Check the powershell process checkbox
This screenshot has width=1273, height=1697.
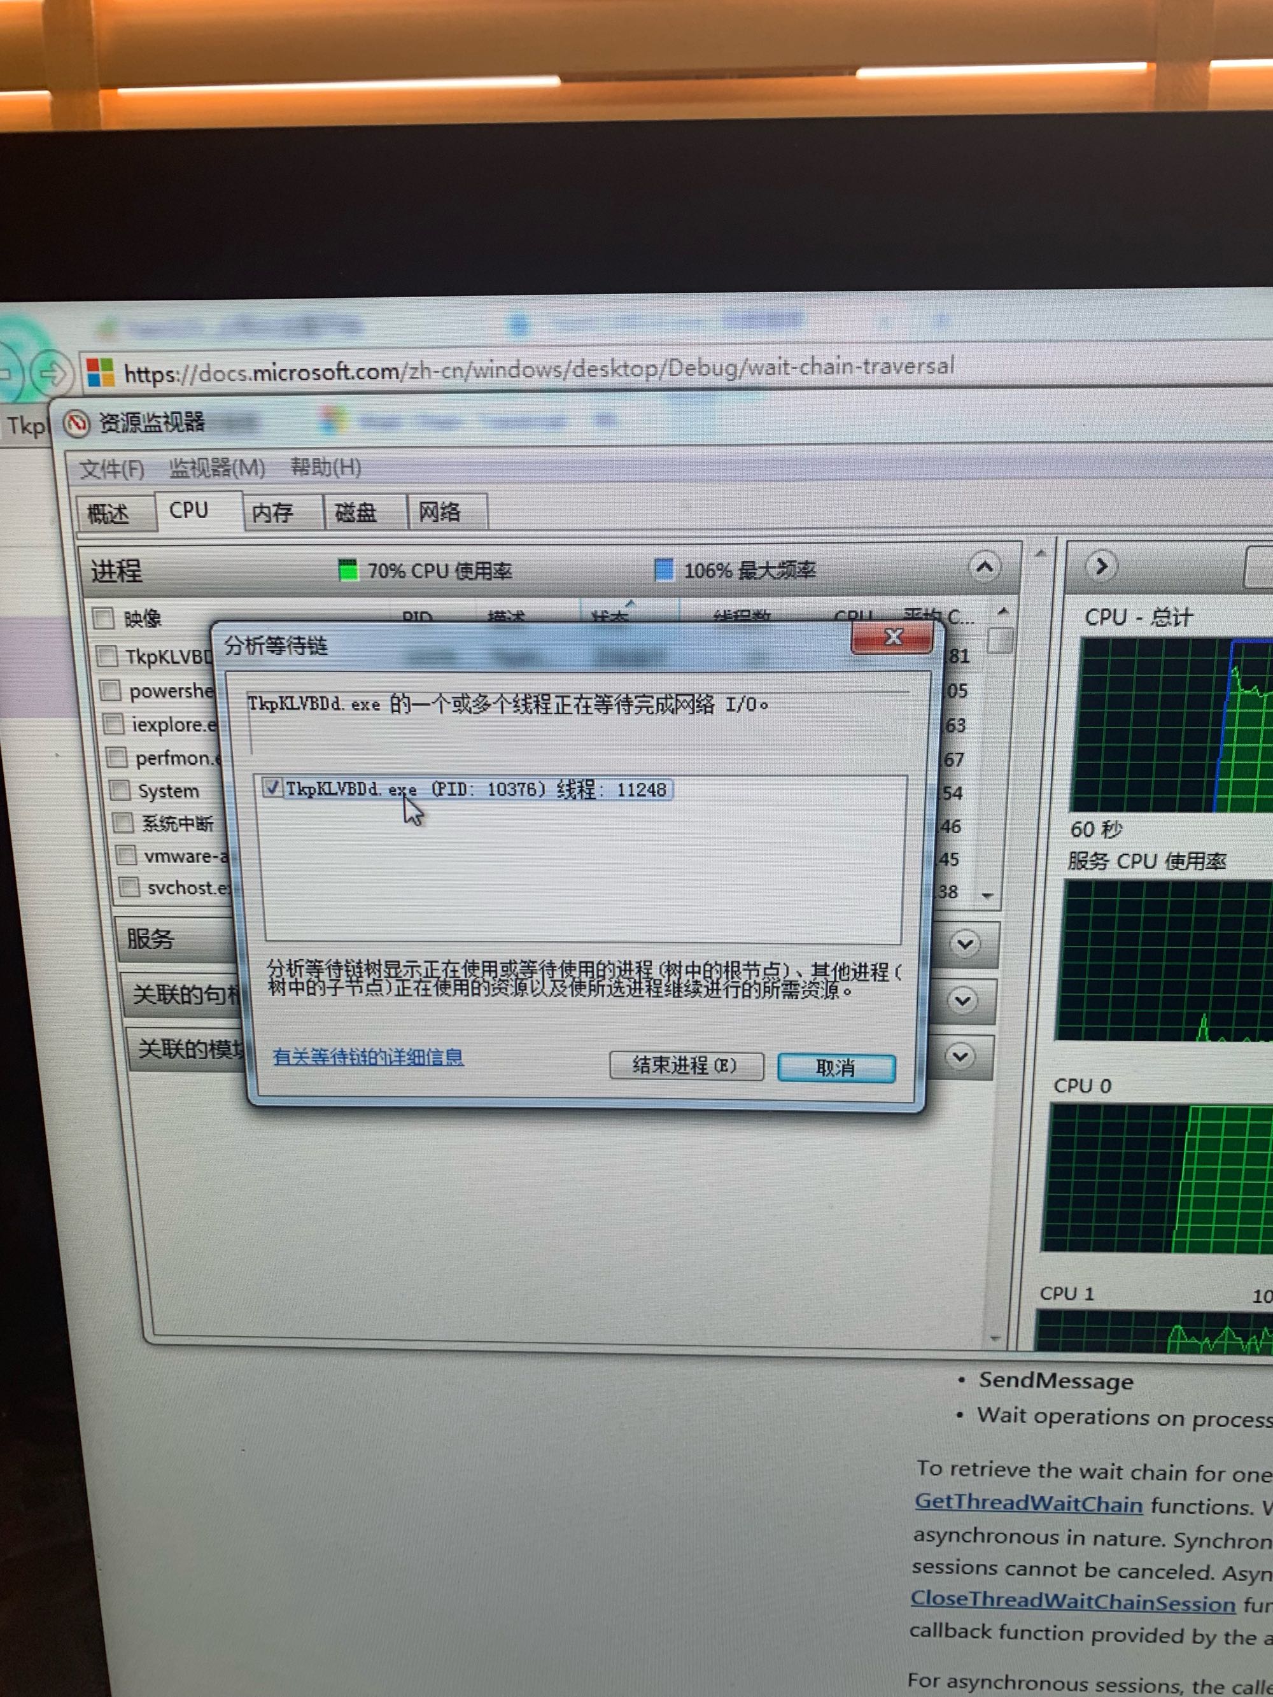pyautogui.click(x=111, y=691)
